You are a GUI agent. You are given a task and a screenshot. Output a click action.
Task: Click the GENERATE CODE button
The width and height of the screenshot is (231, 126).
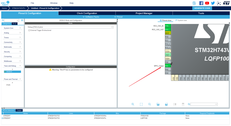pyautogui.click(x=202, y=8)
